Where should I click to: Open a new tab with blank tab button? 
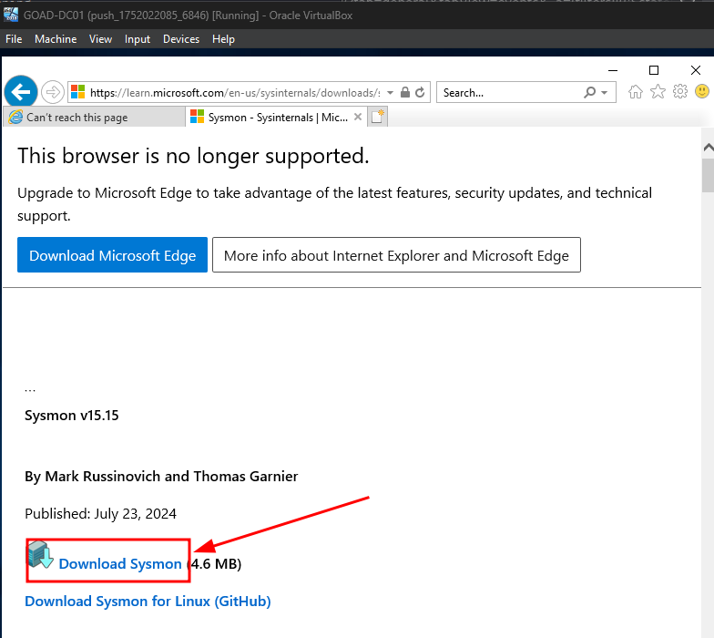click(377, 117)
